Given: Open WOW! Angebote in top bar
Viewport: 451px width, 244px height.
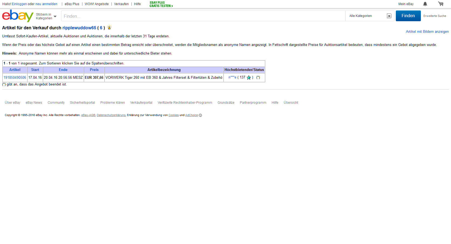Looking at the screenshot, I should [97, 4].
